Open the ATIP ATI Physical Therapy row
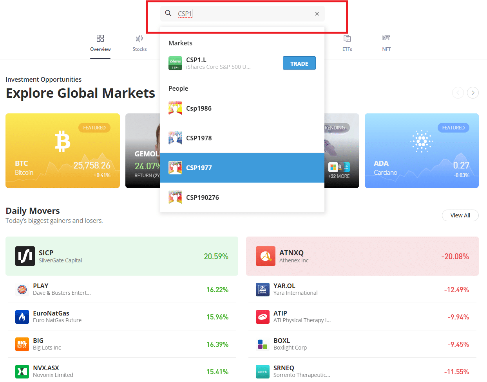487x382 pixels. pyautogui.click(x=362, y=317)
